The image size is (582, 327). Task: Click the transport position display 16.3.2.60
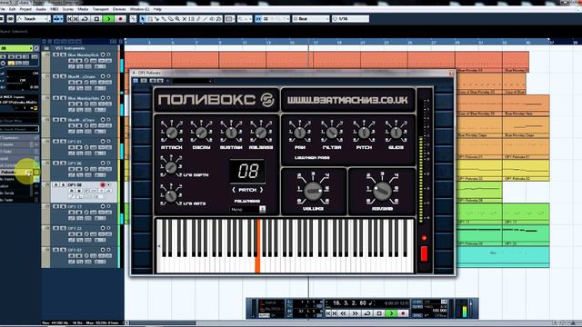tap(349, 302)
